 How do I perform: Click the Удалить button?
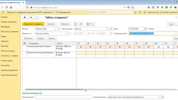(52, 38)
